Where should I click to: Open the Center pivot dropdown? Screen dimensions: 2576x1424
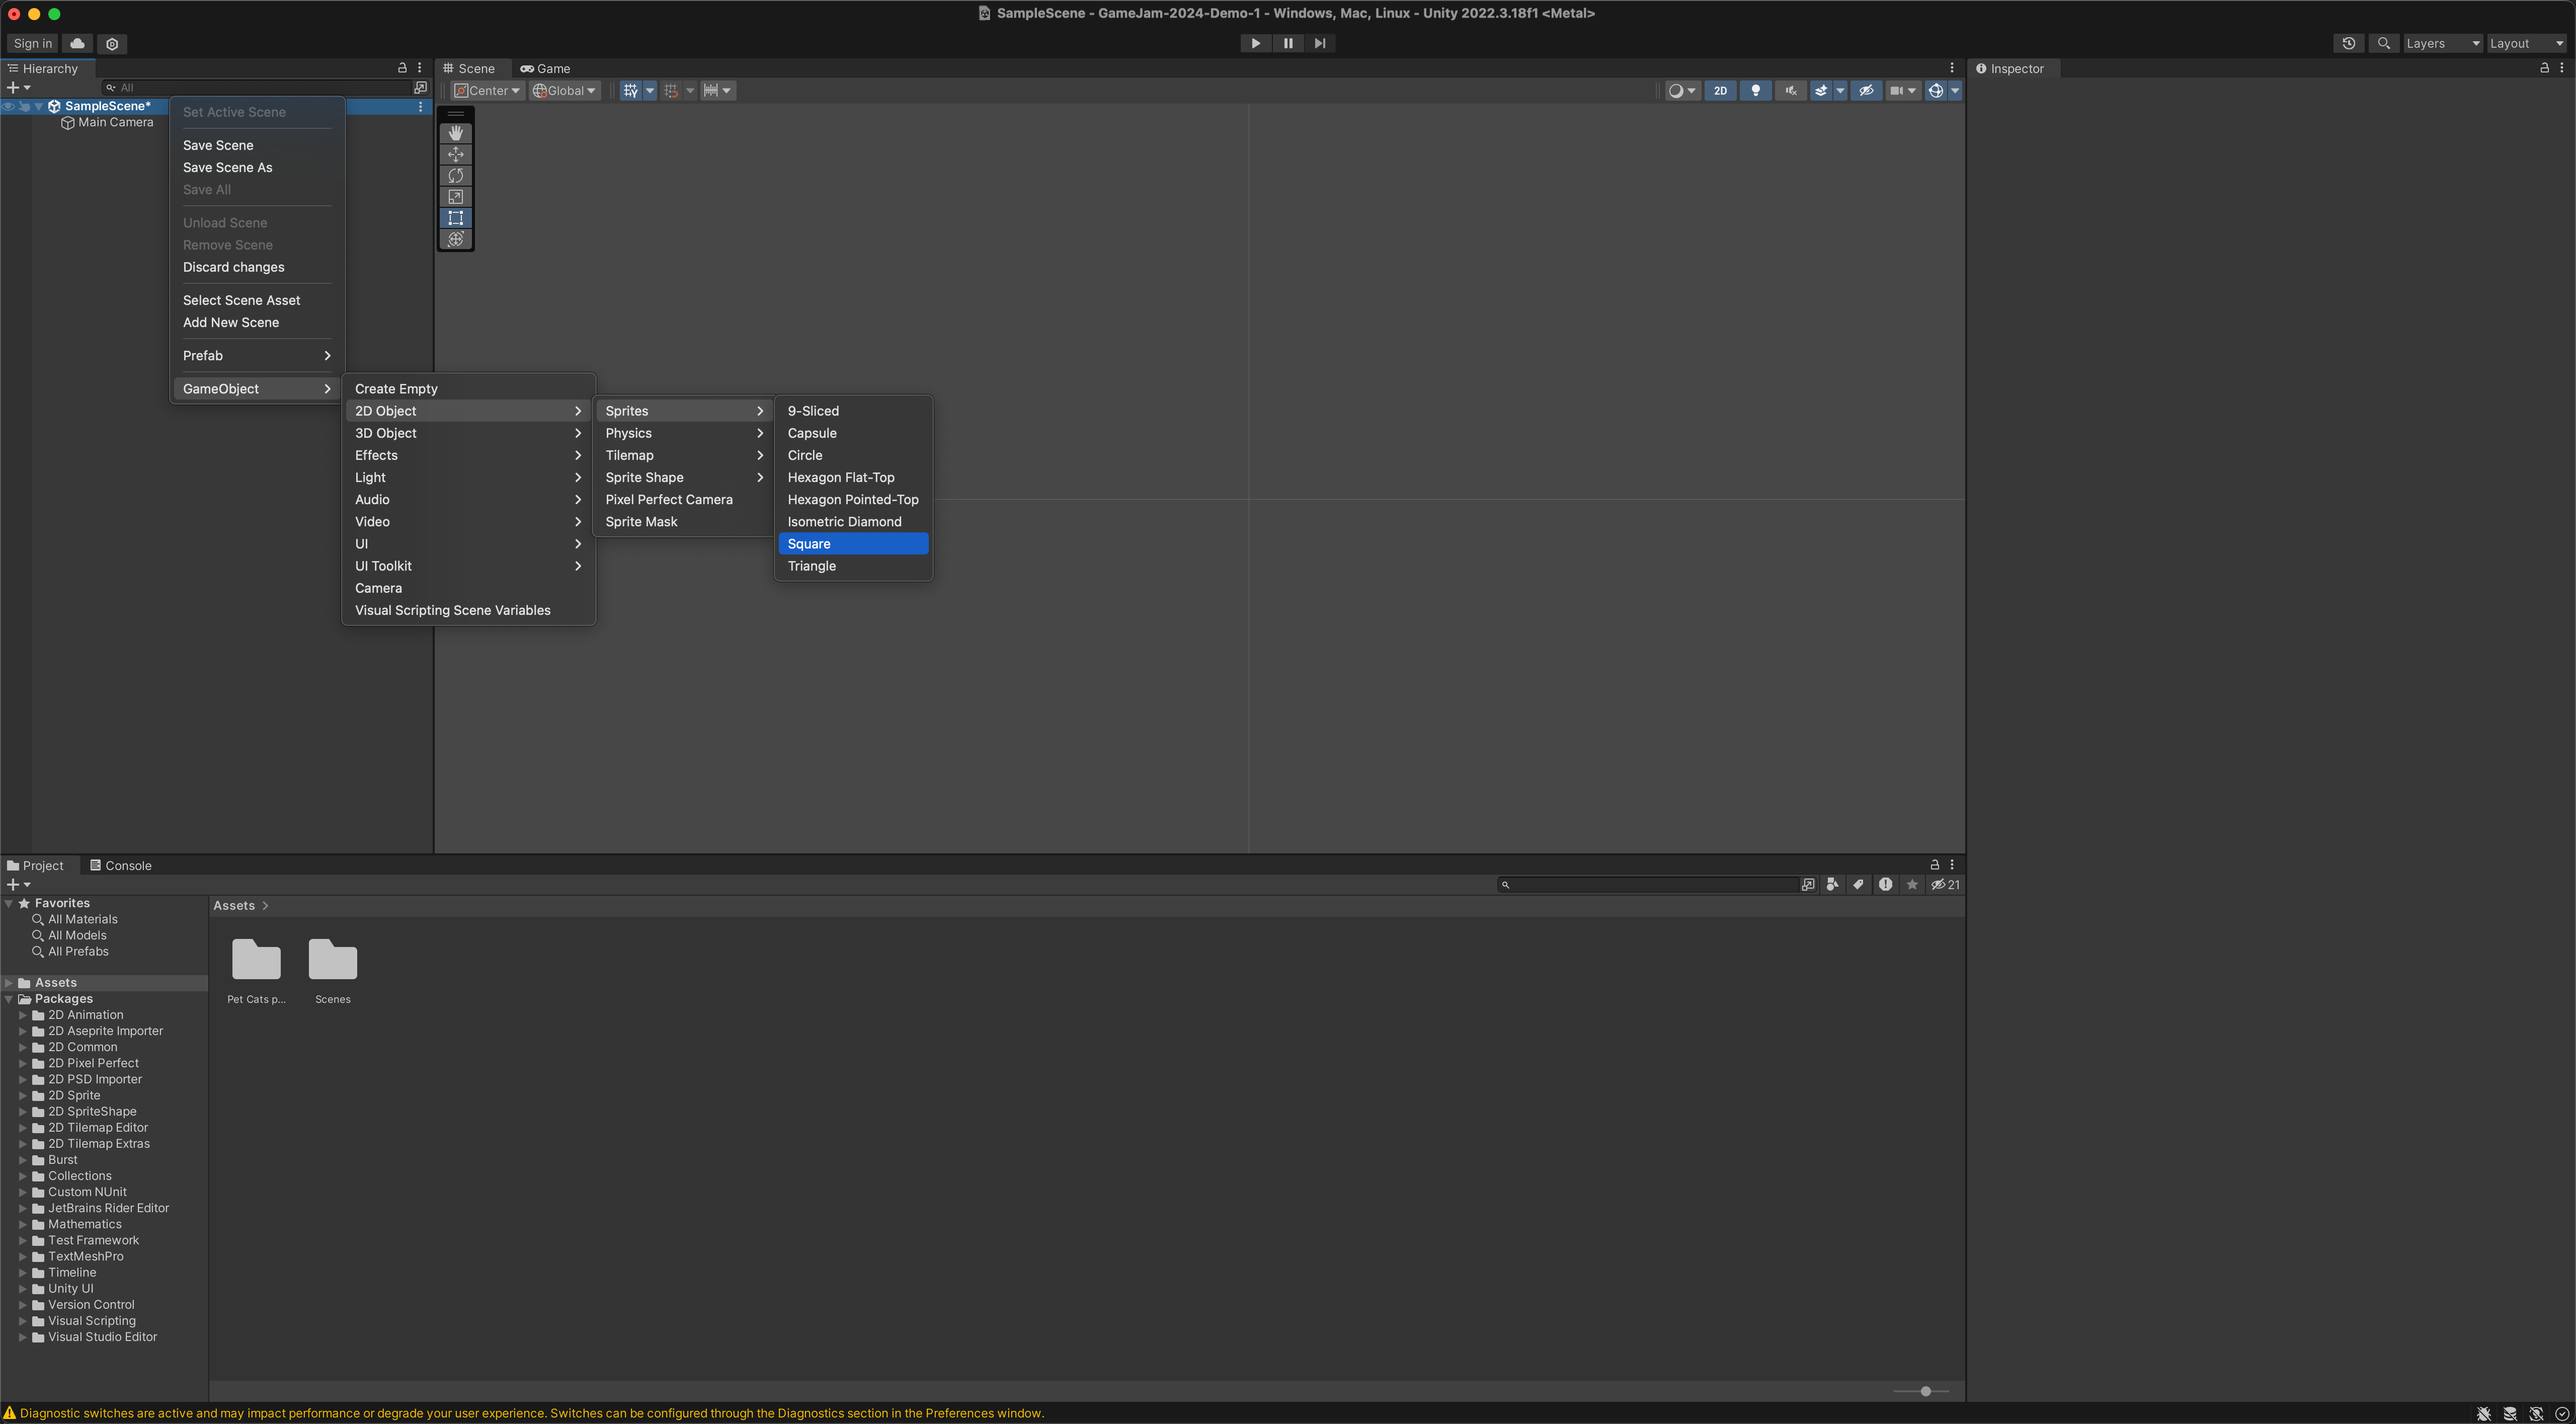pyautogui.click(x=487, y=91)
